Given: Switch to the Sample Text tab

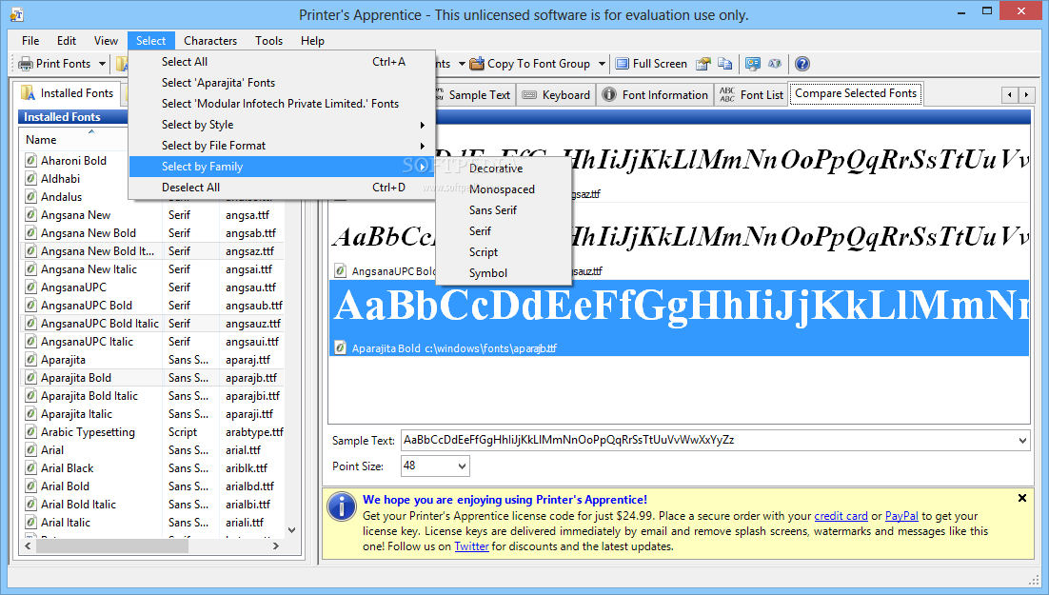Looking at the screenshot, I should coord(474,95).
